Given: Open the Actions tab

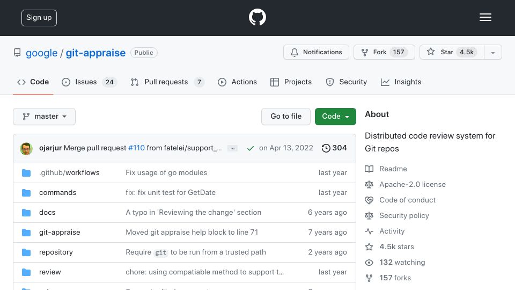Looking at the screenshot, I should (x=237, y=82).
